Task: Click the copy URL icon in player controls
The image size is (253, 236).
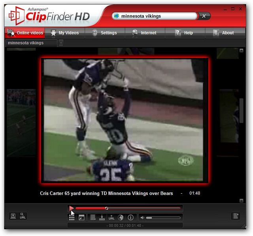Action: pyautogui.click(x=111, y=217)
